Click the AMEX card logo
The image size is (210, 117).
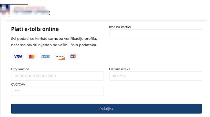point(45,56)
